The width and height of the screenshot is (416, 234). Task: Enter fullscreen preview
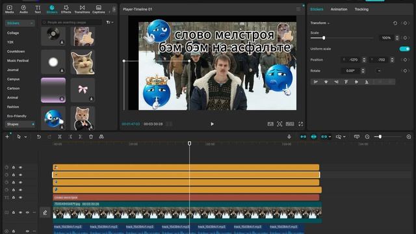pos(300,124)
